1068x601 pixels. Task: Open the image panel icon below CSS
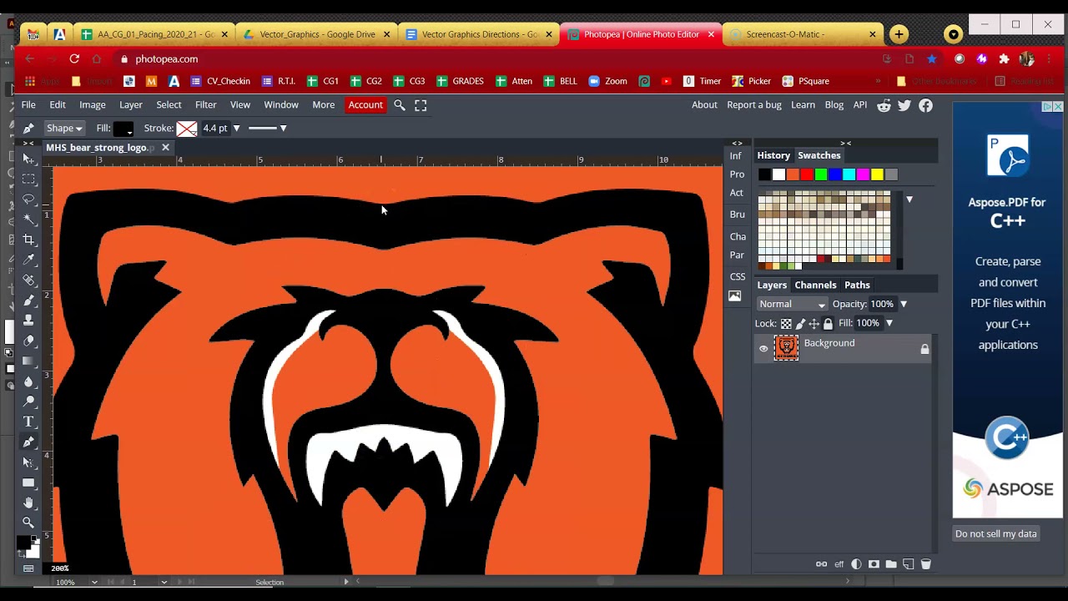[734, 296]
